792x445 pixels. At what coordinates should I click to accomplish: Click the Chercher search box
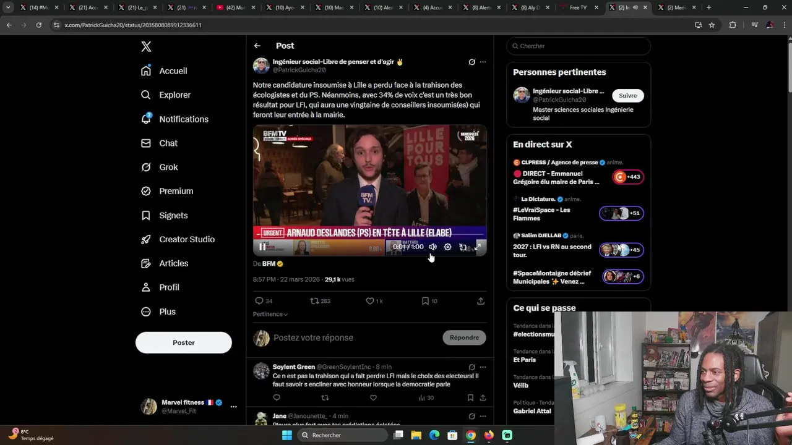click(x=579, y=46)
